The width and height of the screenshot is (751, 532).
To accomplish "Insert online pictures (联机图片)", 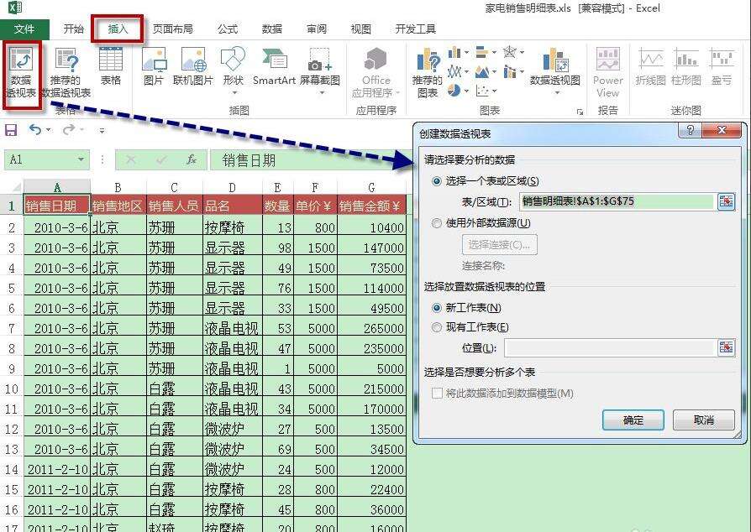I will [x=193, y=66].
